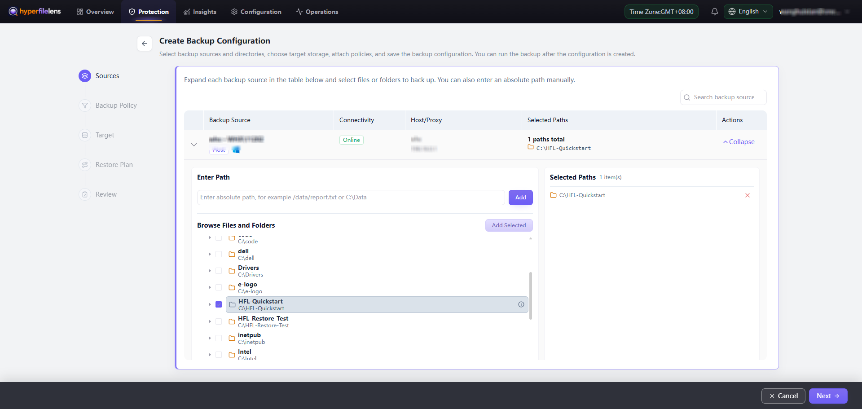Click the file browser vertical scrollbar
Viewport: 862px width, 409px height.
pyautogui.click(x=531, y=296)
